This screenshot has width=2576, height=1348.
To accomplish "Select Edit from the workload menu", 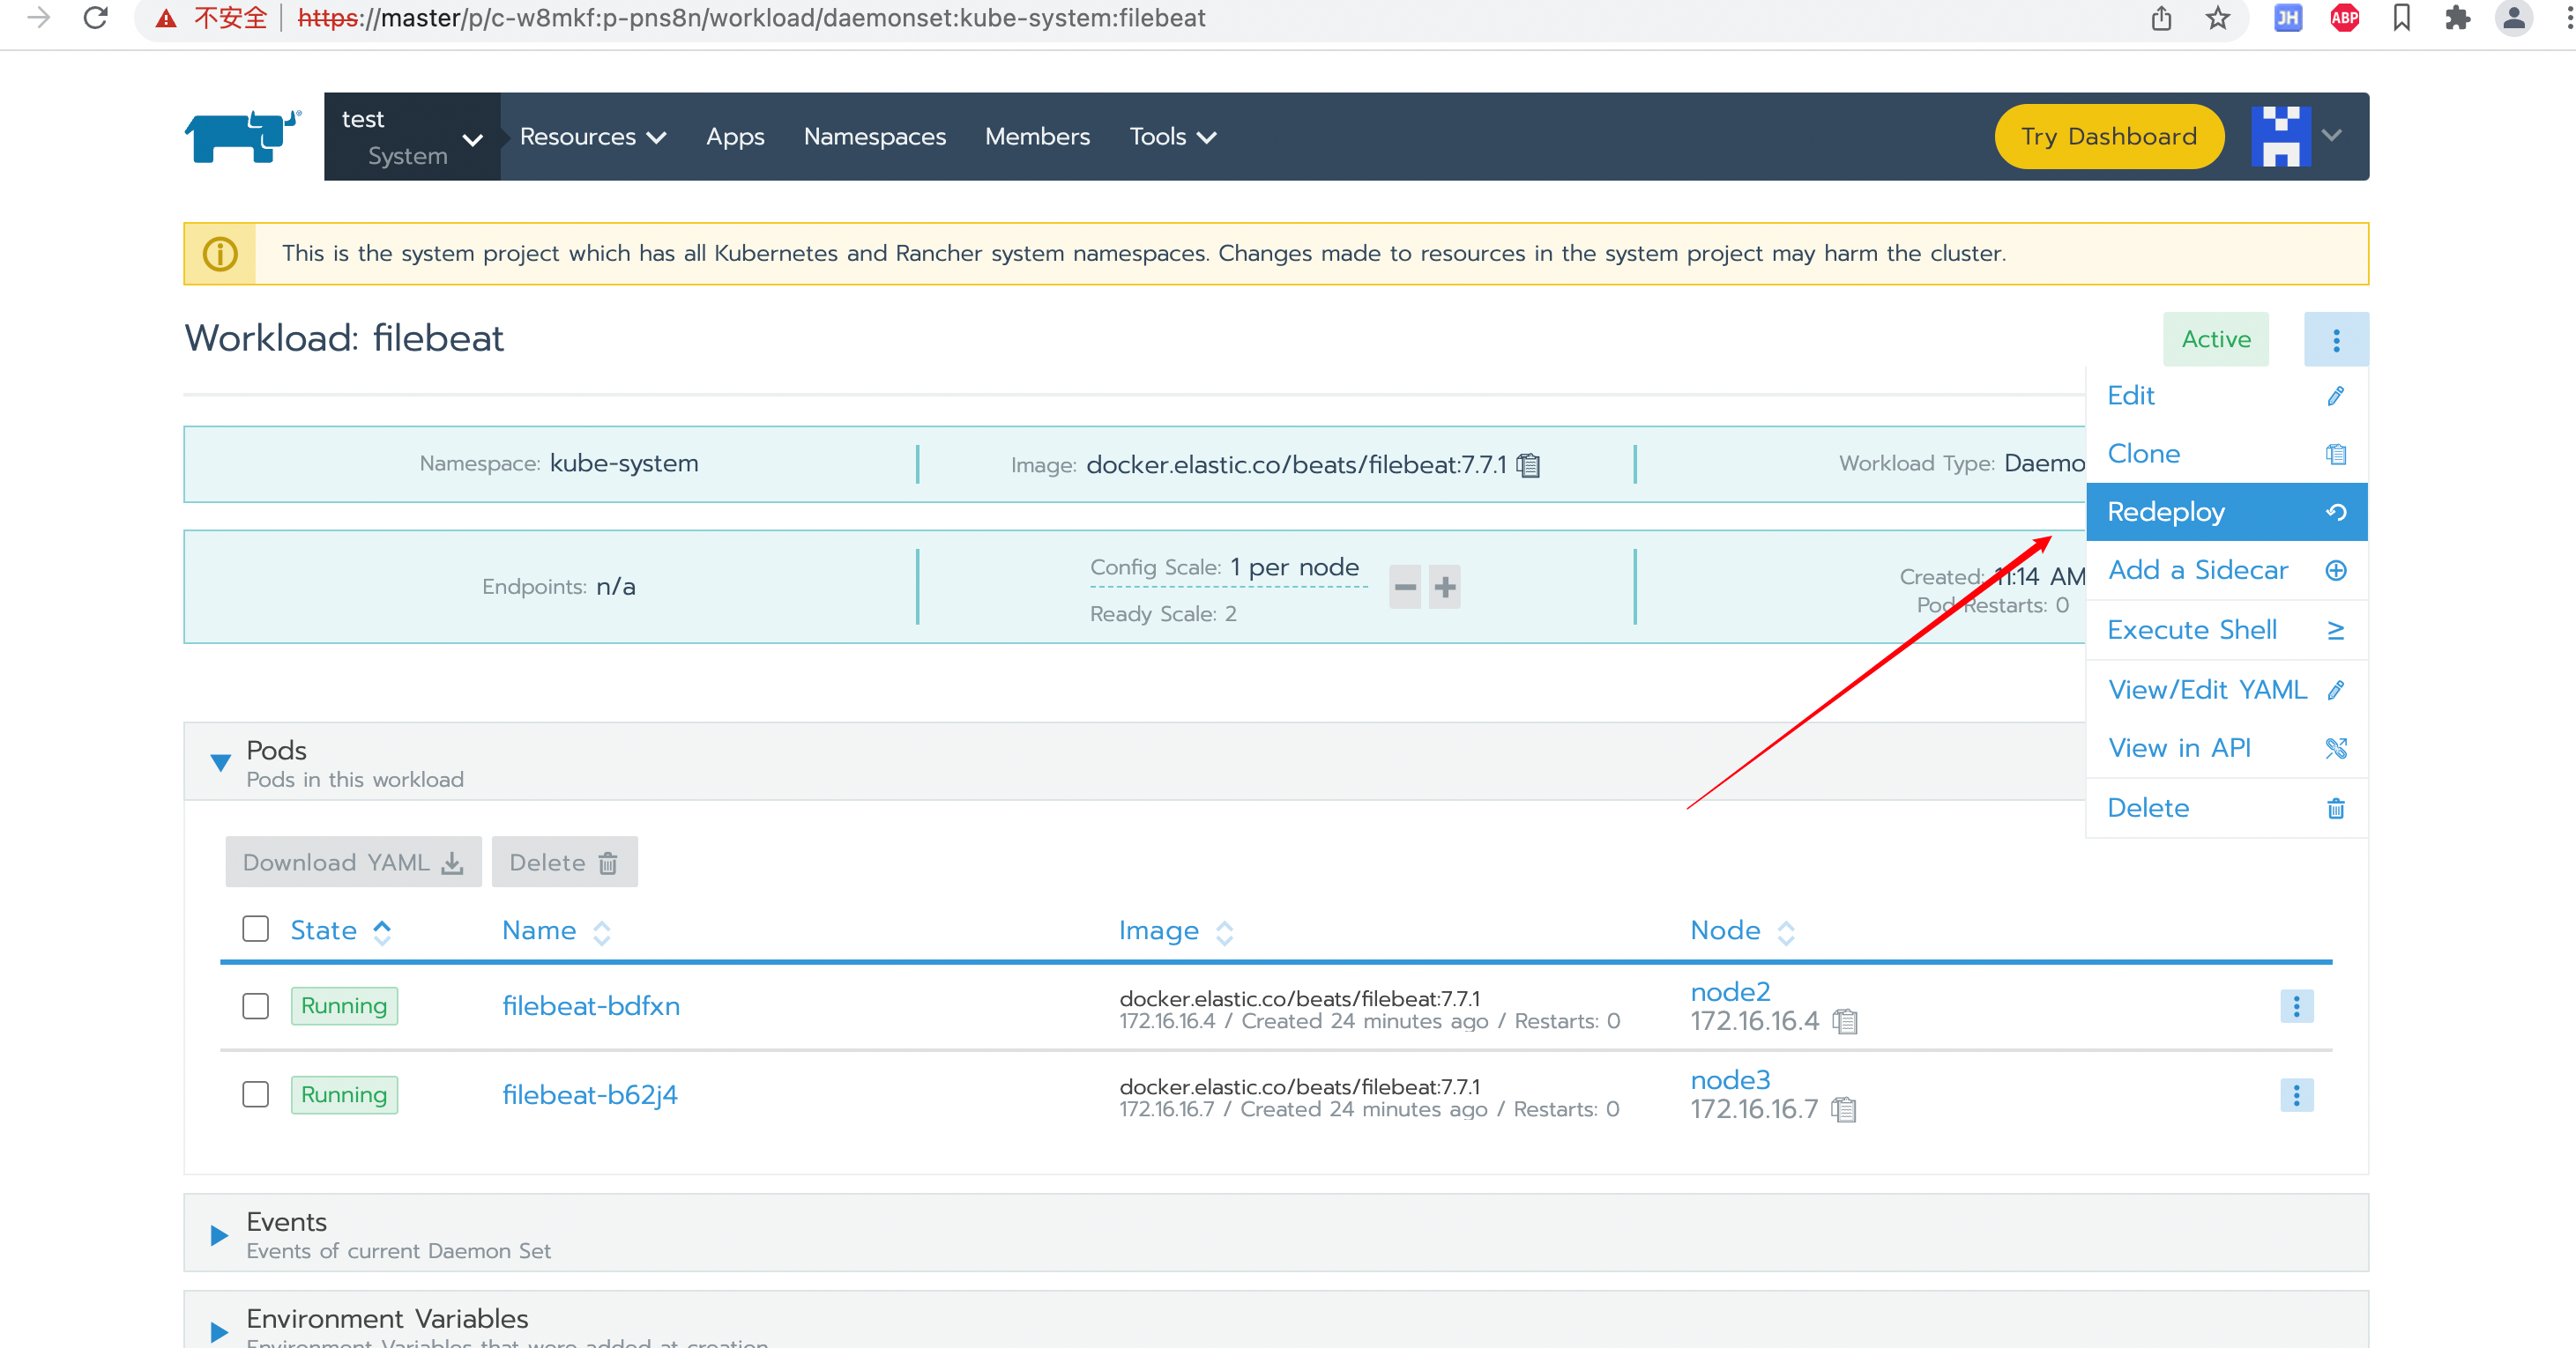I will 2227,396.
